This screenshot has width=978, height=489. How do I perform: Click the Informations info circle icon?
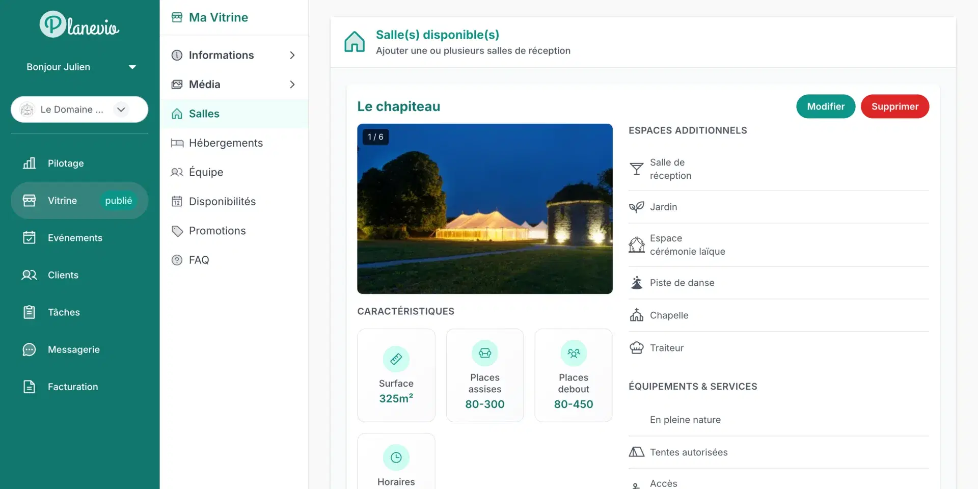(177, 55)
